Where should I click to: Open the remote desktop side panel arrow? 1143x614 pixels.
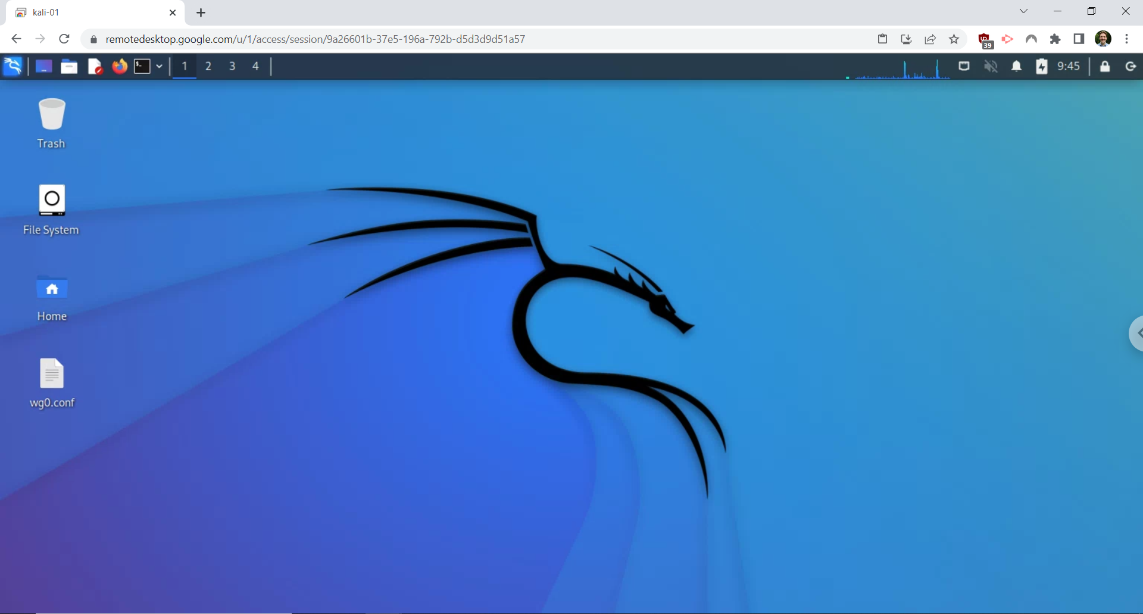[1136, 334]
